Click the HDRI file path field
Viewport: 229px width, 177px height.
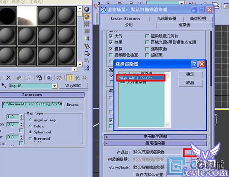(x=32, y=105)
